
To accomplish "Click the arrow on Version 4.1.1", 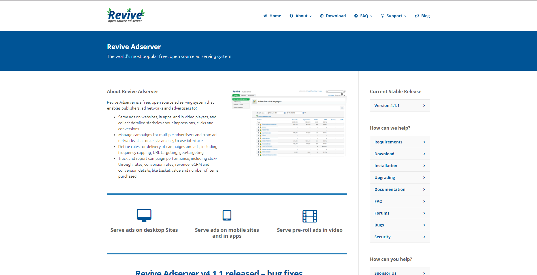I will click(424, 106).
